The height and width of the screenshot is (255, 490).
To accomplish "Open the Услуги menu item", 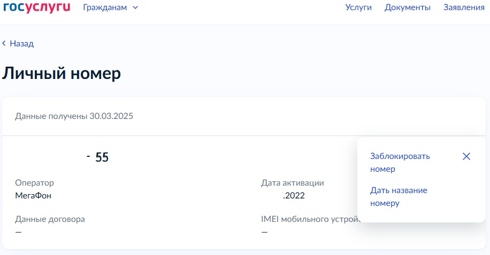I will click(358, 7).
